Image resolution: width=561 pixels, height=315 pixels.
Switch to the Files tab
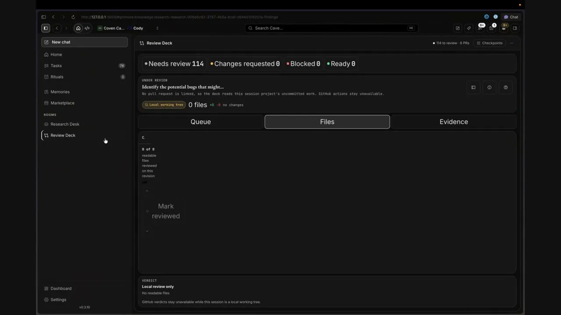pyautogui.click(x=327, y=122)
